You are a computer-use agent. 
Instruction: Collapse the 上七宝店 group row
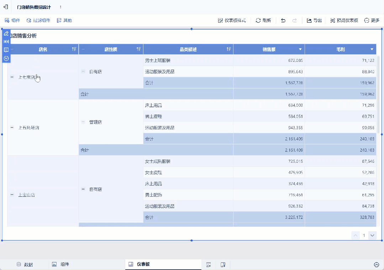click(12, 77)
